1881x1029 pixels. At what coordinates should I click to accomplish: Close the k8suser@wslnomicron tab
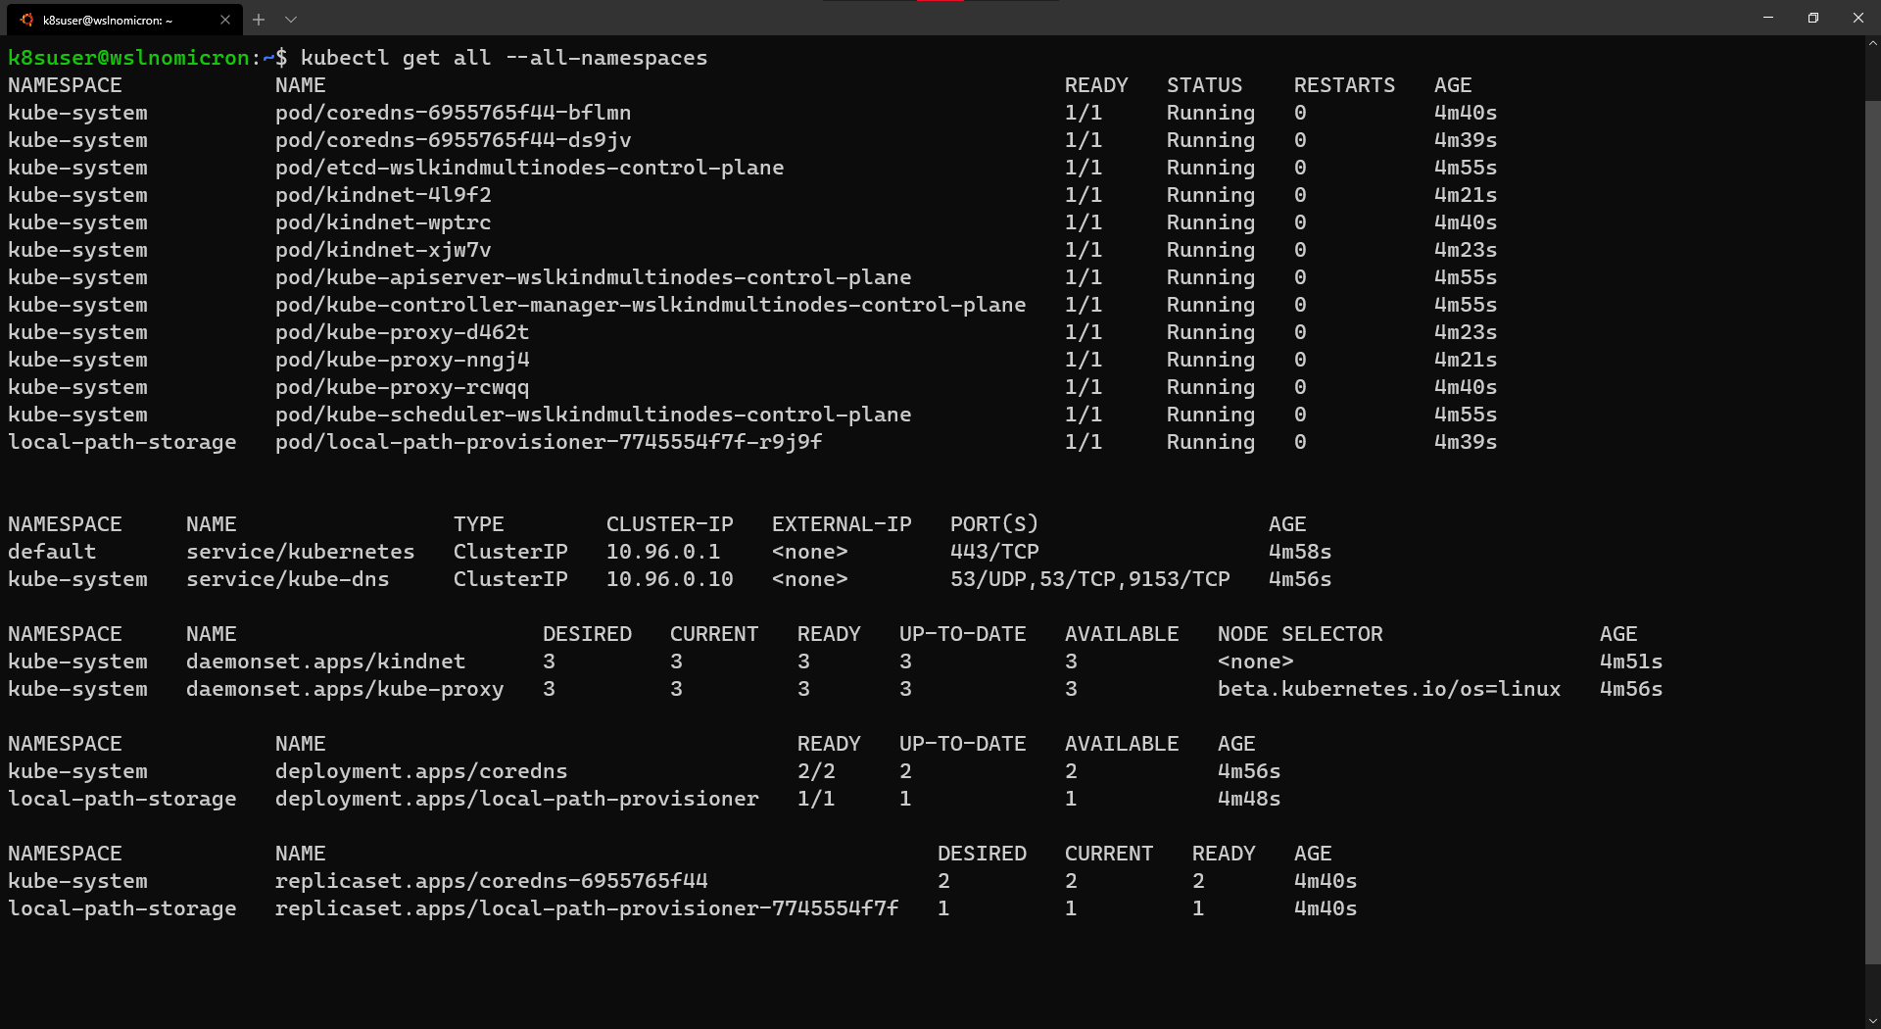pyautogui.click(x=224, y=19)
